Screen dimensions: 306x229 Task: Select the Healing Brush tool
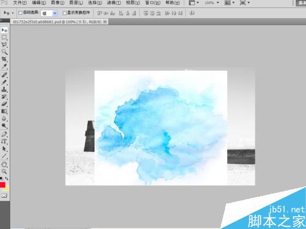point(4,75)
